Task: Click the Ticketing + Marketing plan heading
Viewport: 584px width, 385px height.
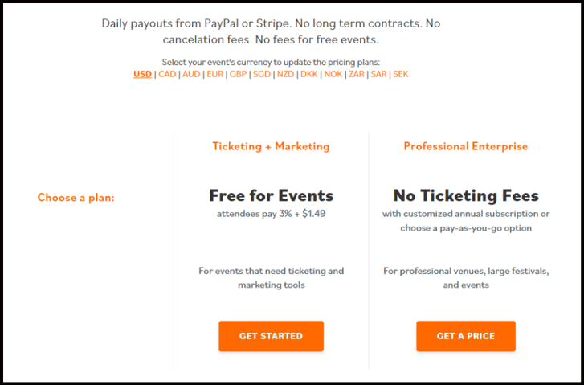Action: [x=271, y=146]
